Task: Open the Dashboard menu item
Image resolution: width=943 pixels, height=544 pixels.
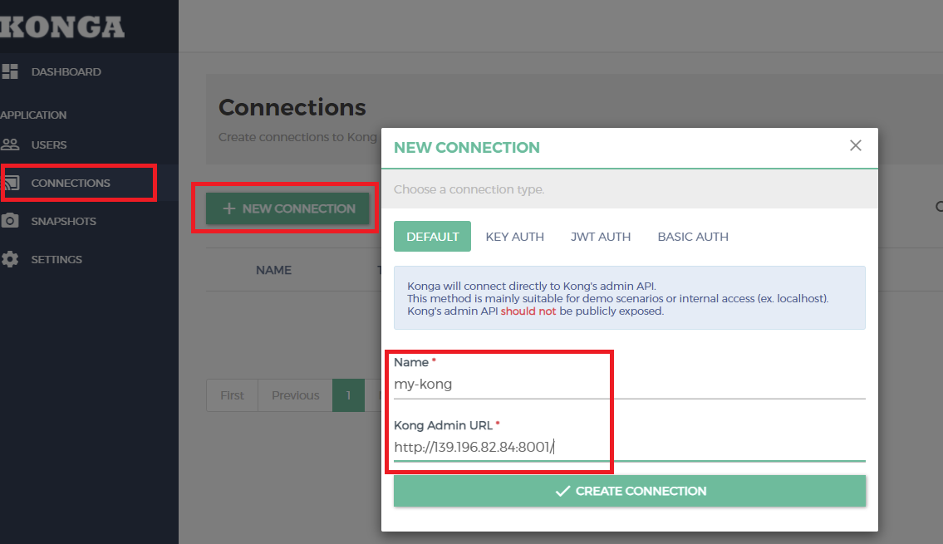Action: (x=66, y=72)
